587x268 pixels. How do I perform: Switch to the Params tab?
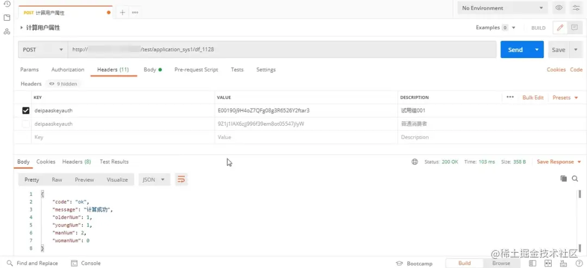pos(29,69)
